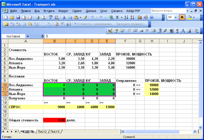
Task: Select the СПРОС cell with value 13000
Action: (107, 107)
